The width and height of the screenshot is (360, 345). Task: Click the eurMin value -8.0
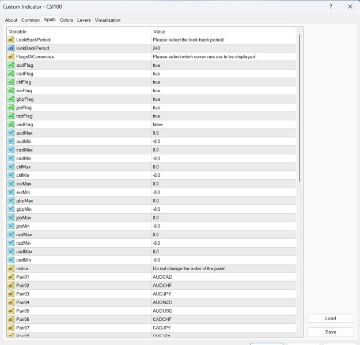pos(157,192)
